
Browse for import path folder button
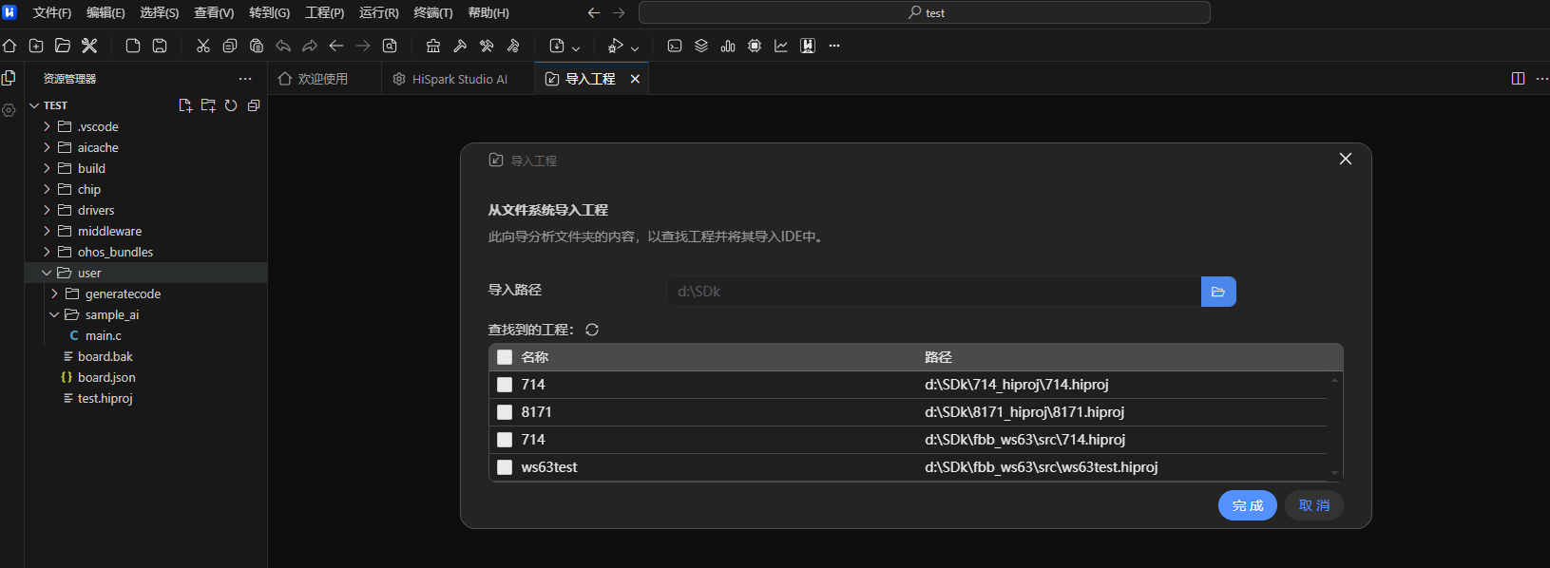pyautogui.click(x=1218, y=292)
